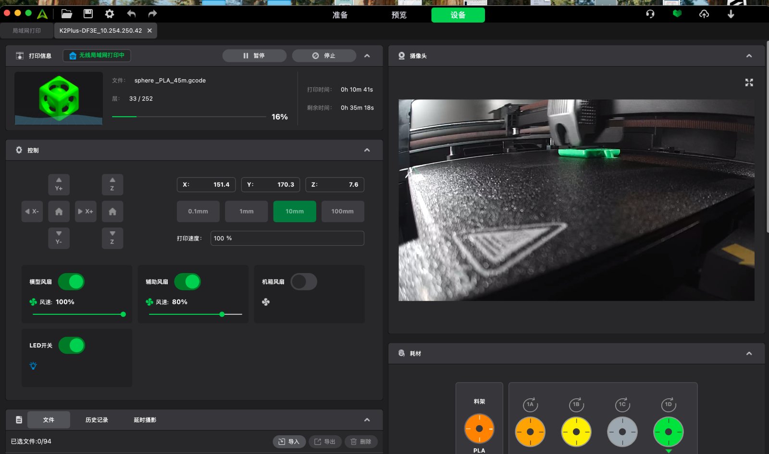The height and width of the screenshot is (454, 769).
Task: Select filament slot 1C gray spool
Action: point(622,431)
